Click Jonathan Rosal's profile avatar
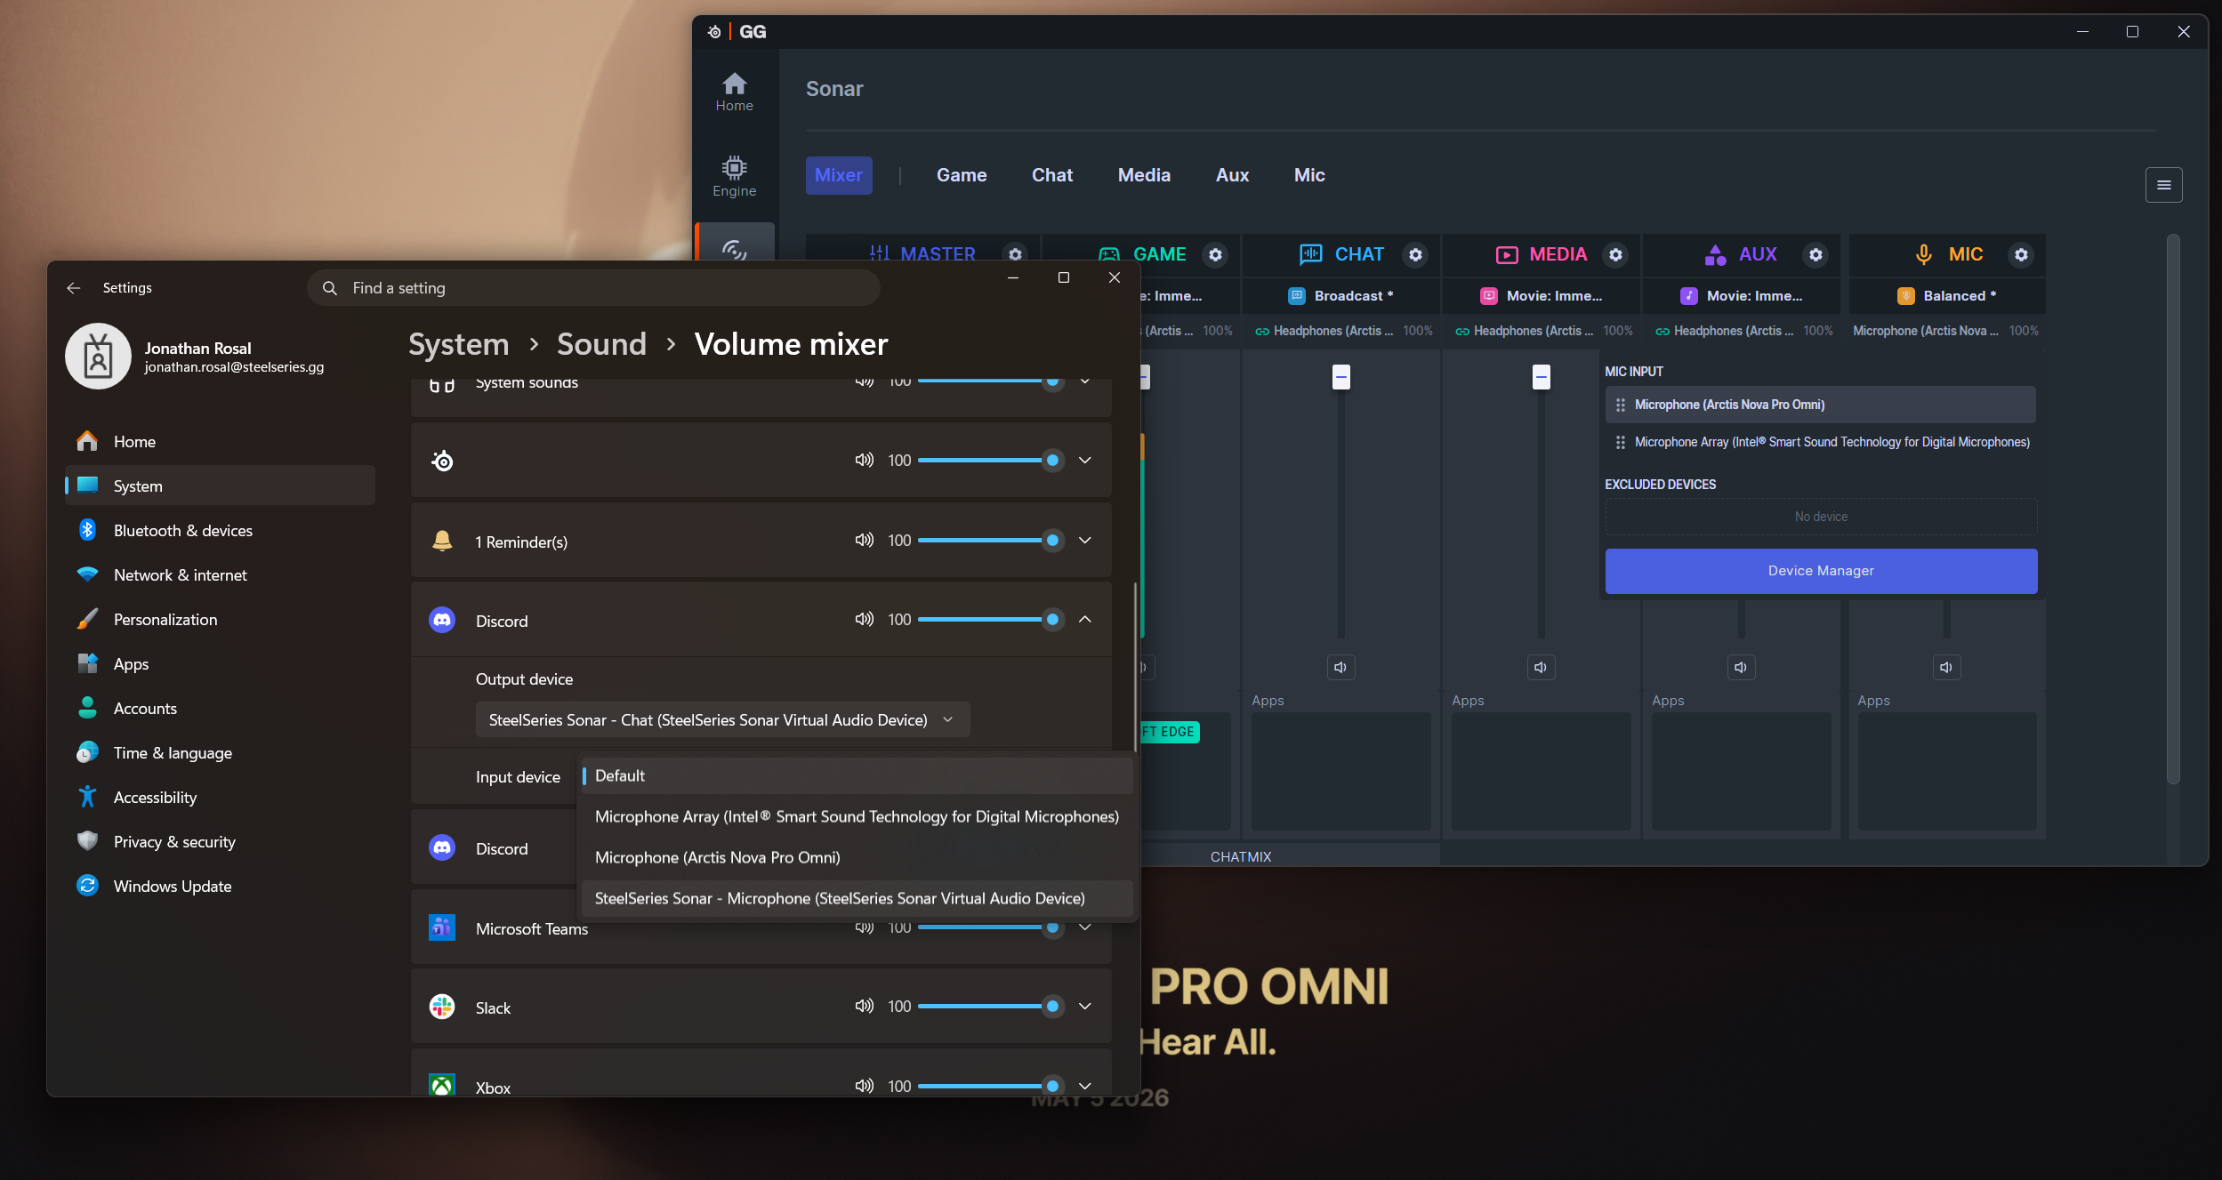 98,357
